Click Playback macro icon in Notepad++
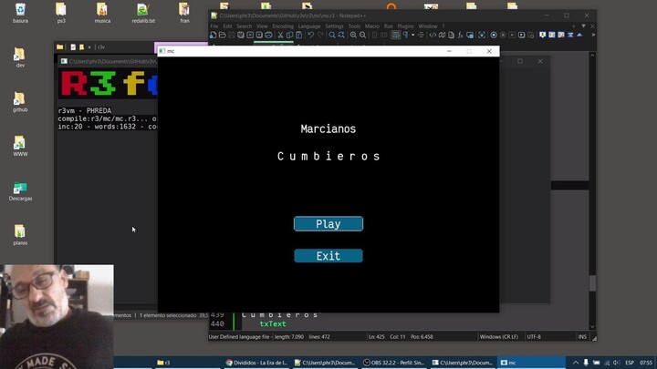Screen dimensions: 657x369 coord(512,36)
